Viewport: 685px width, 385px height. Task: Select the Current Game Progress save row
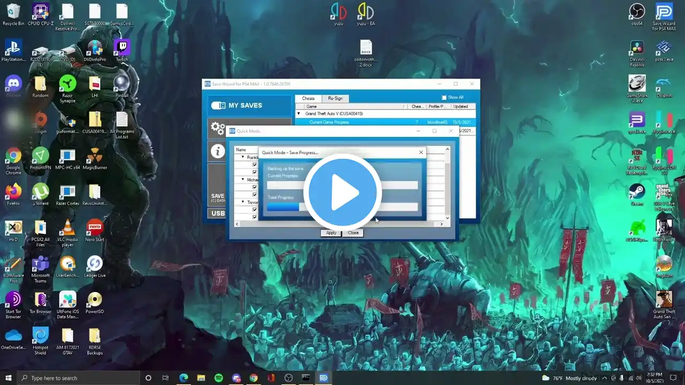point(385,122)
